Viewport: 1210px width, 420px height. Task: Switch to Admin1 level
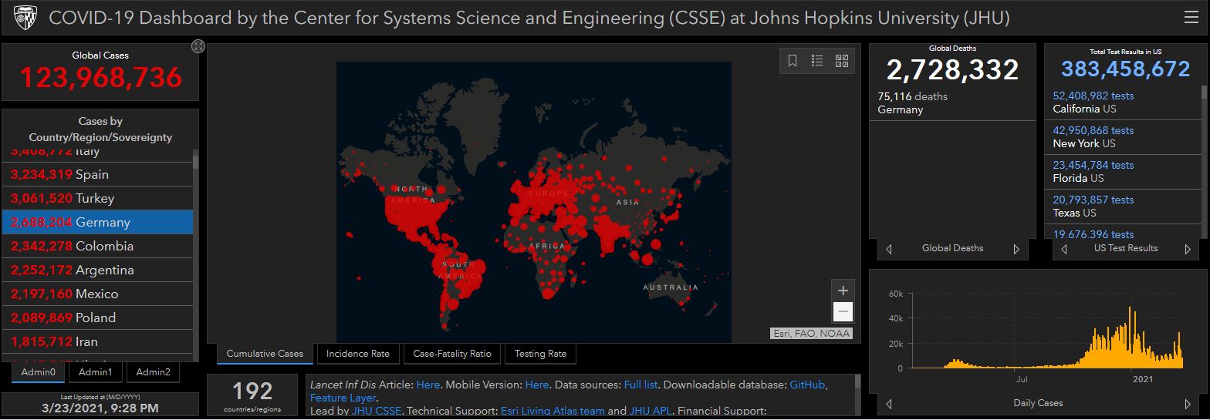tap(96, 372)
